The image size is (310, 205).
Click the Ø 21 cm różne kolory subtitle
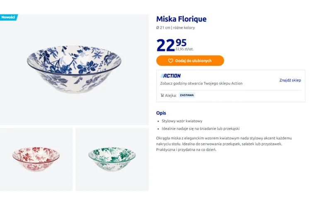click(175, 28)
